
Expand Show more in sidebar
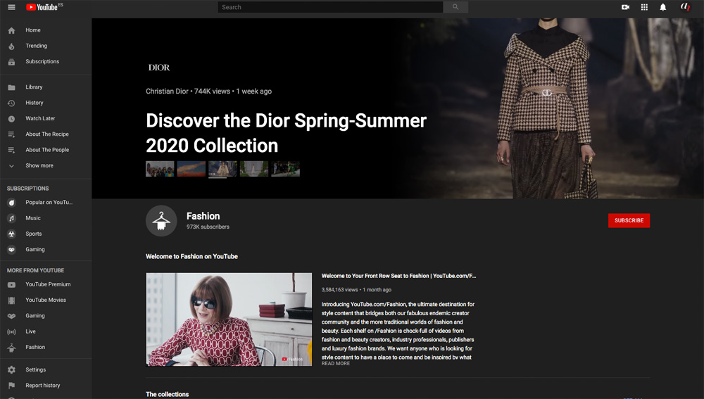(x=39, y=165)
